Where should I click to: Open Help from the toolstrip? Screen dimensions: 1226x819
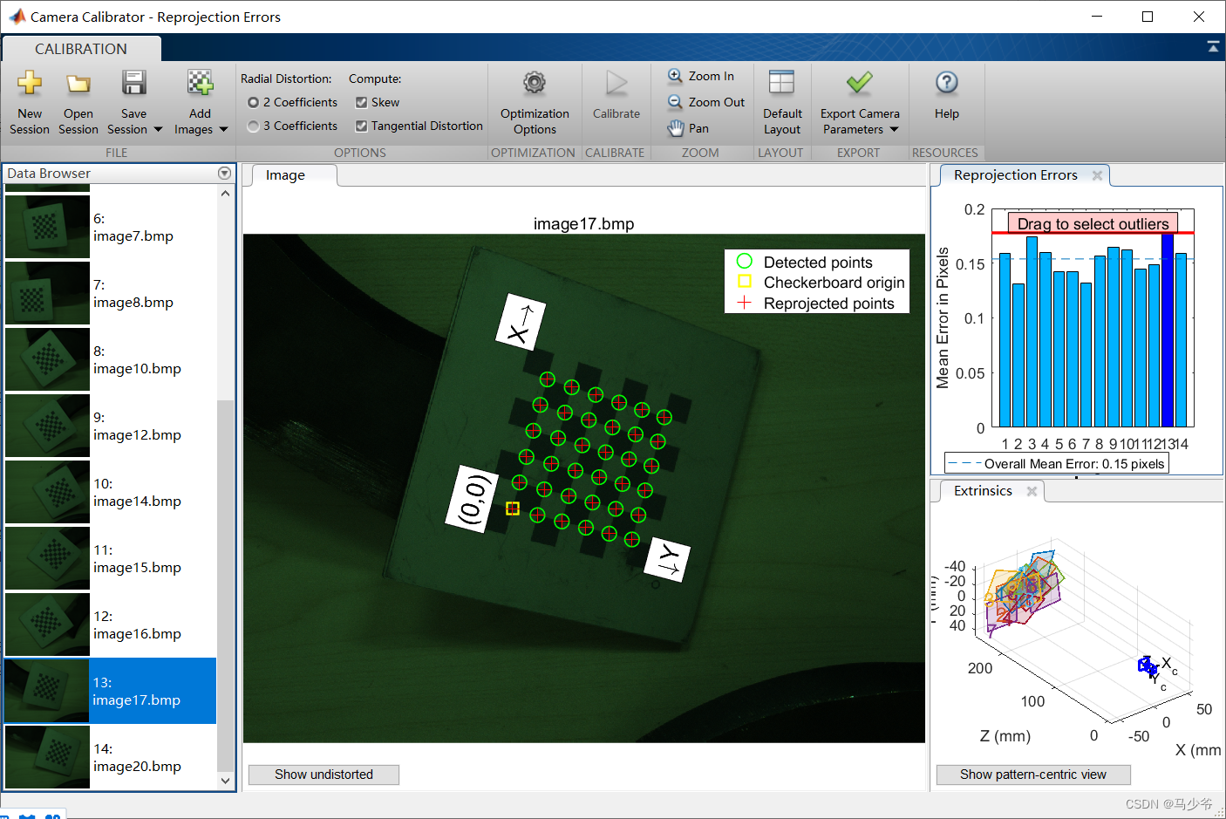click(x=946, y=84)
